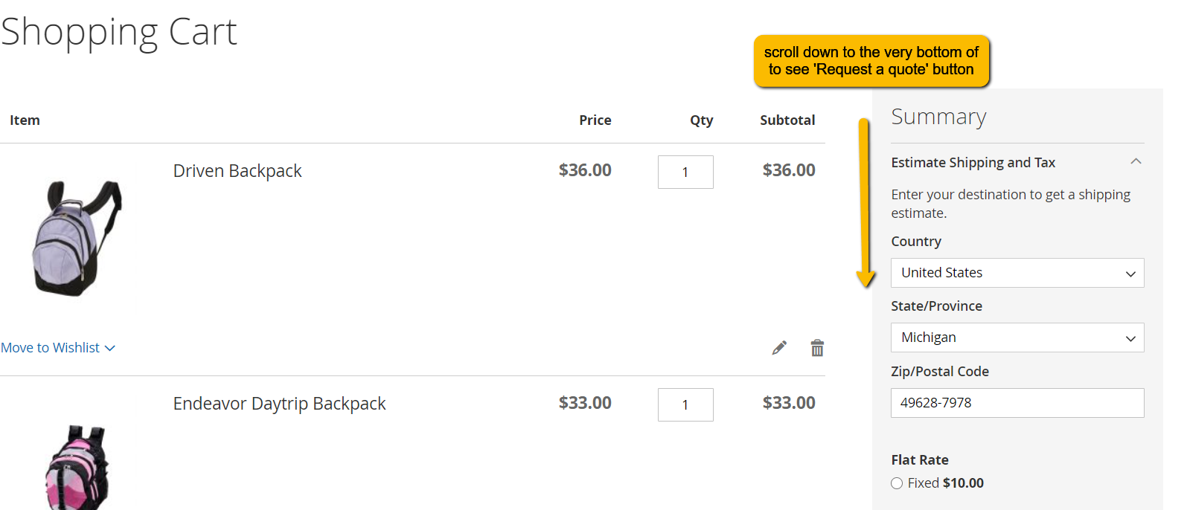Open the Move to Wishlist dropdown

point(58,348)
